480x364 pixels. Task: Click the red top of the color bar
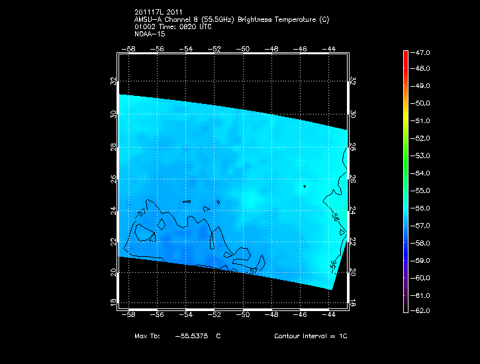[x=405, y=56]
